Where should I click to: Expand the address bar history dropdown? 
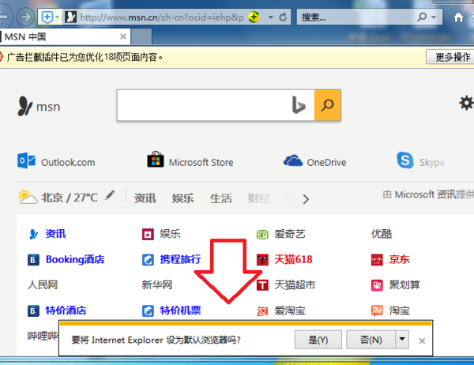pyautogui.click(x=270, y=17)
